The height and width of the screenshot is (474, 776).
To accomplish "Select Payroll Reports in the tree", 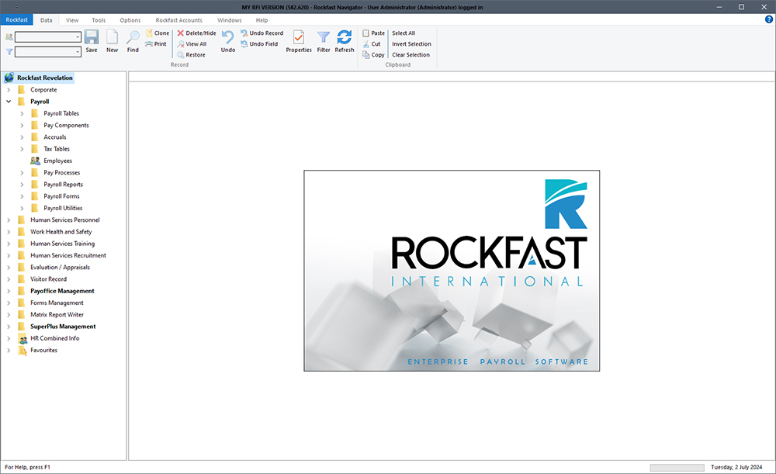I will pyautogui.click(x=64, y=185).
